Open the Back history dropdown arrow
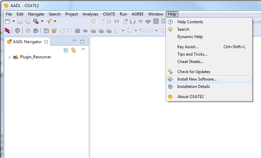 (x=156, y=31)
